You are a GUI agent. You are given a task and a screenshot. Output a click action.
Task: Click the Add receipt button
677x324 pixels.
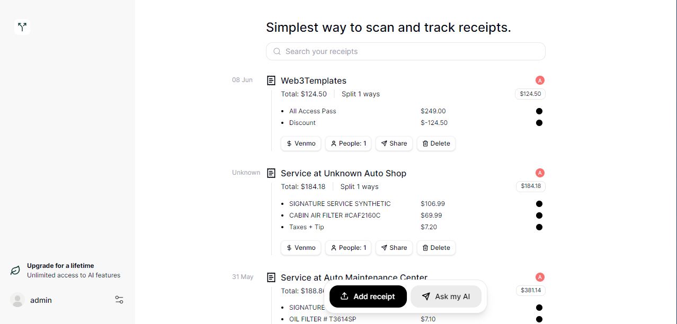368,296
